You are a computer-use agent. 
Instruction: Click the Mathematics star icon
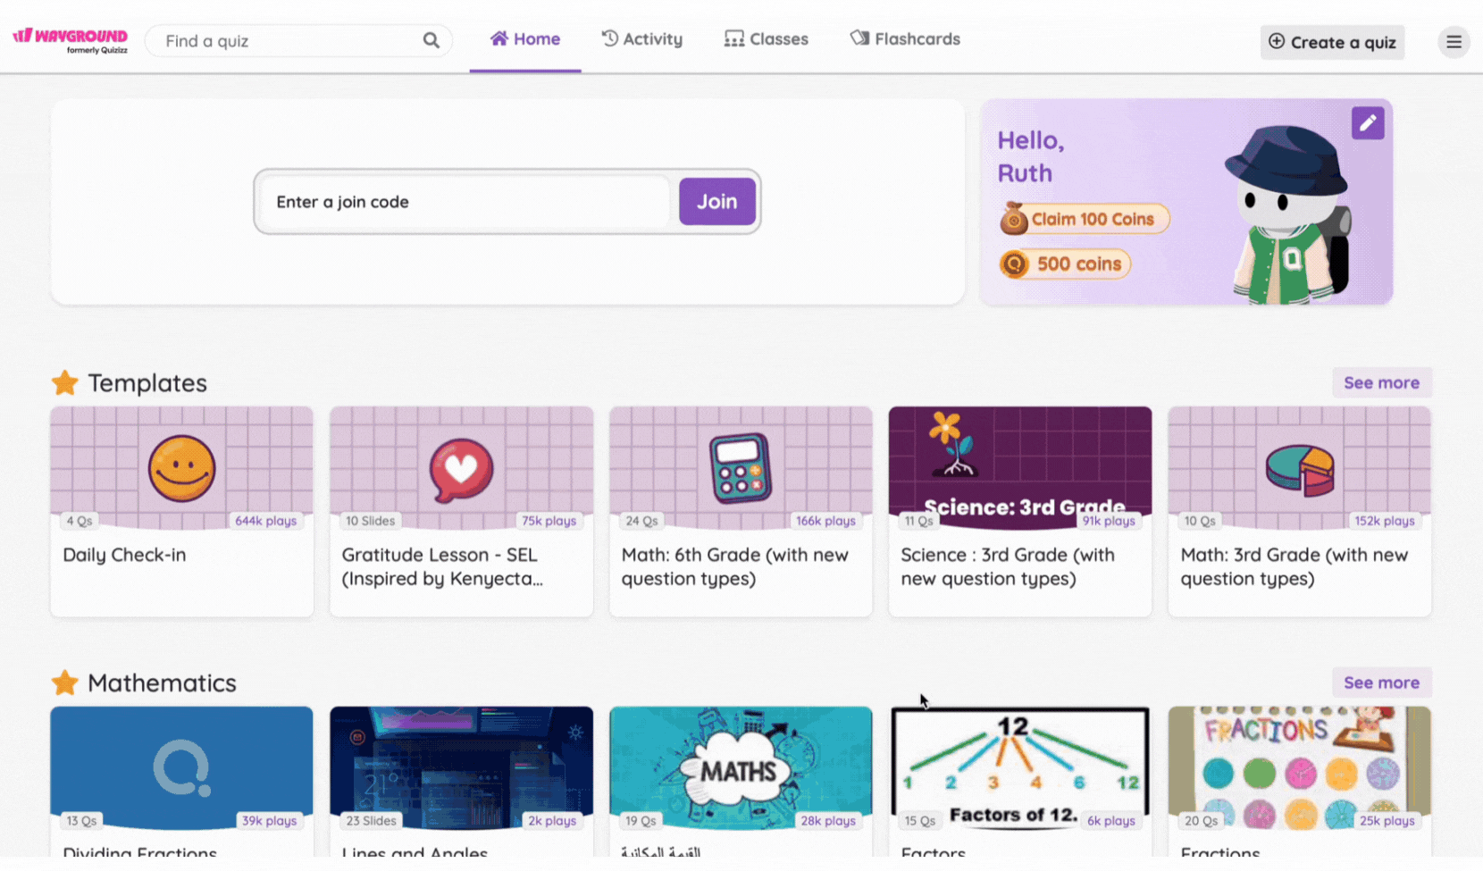(x=64, y=683)
